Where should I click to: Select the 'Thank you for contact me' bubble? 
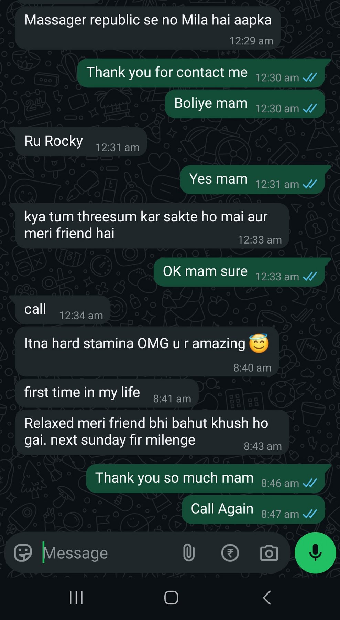coord(201,73)
